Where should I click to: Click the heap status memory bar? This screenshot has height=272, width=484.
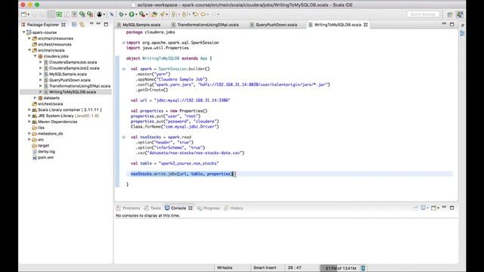[339, 268]
